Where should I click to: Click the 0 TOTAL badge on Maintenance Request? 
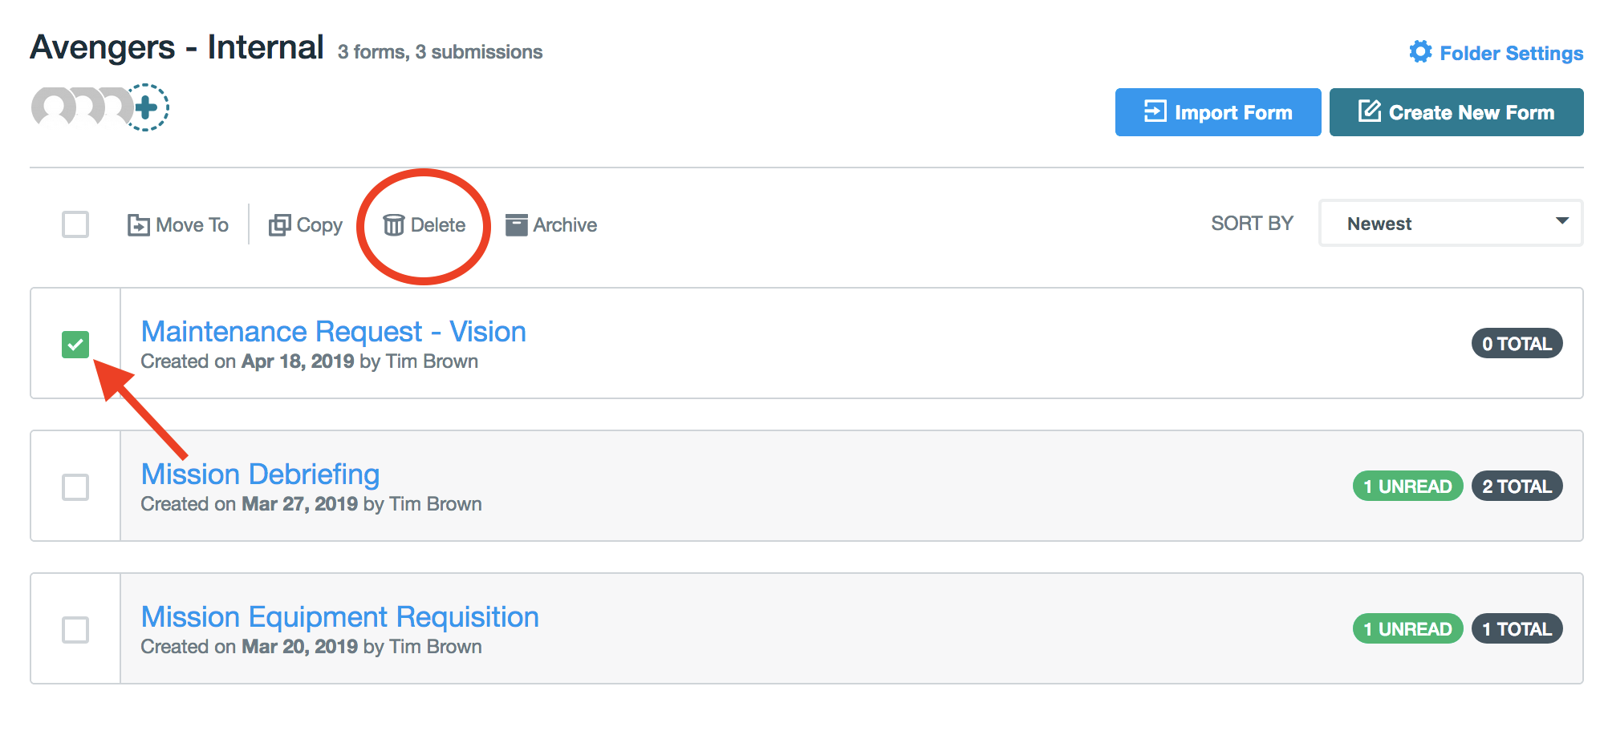click(1517, 344)
